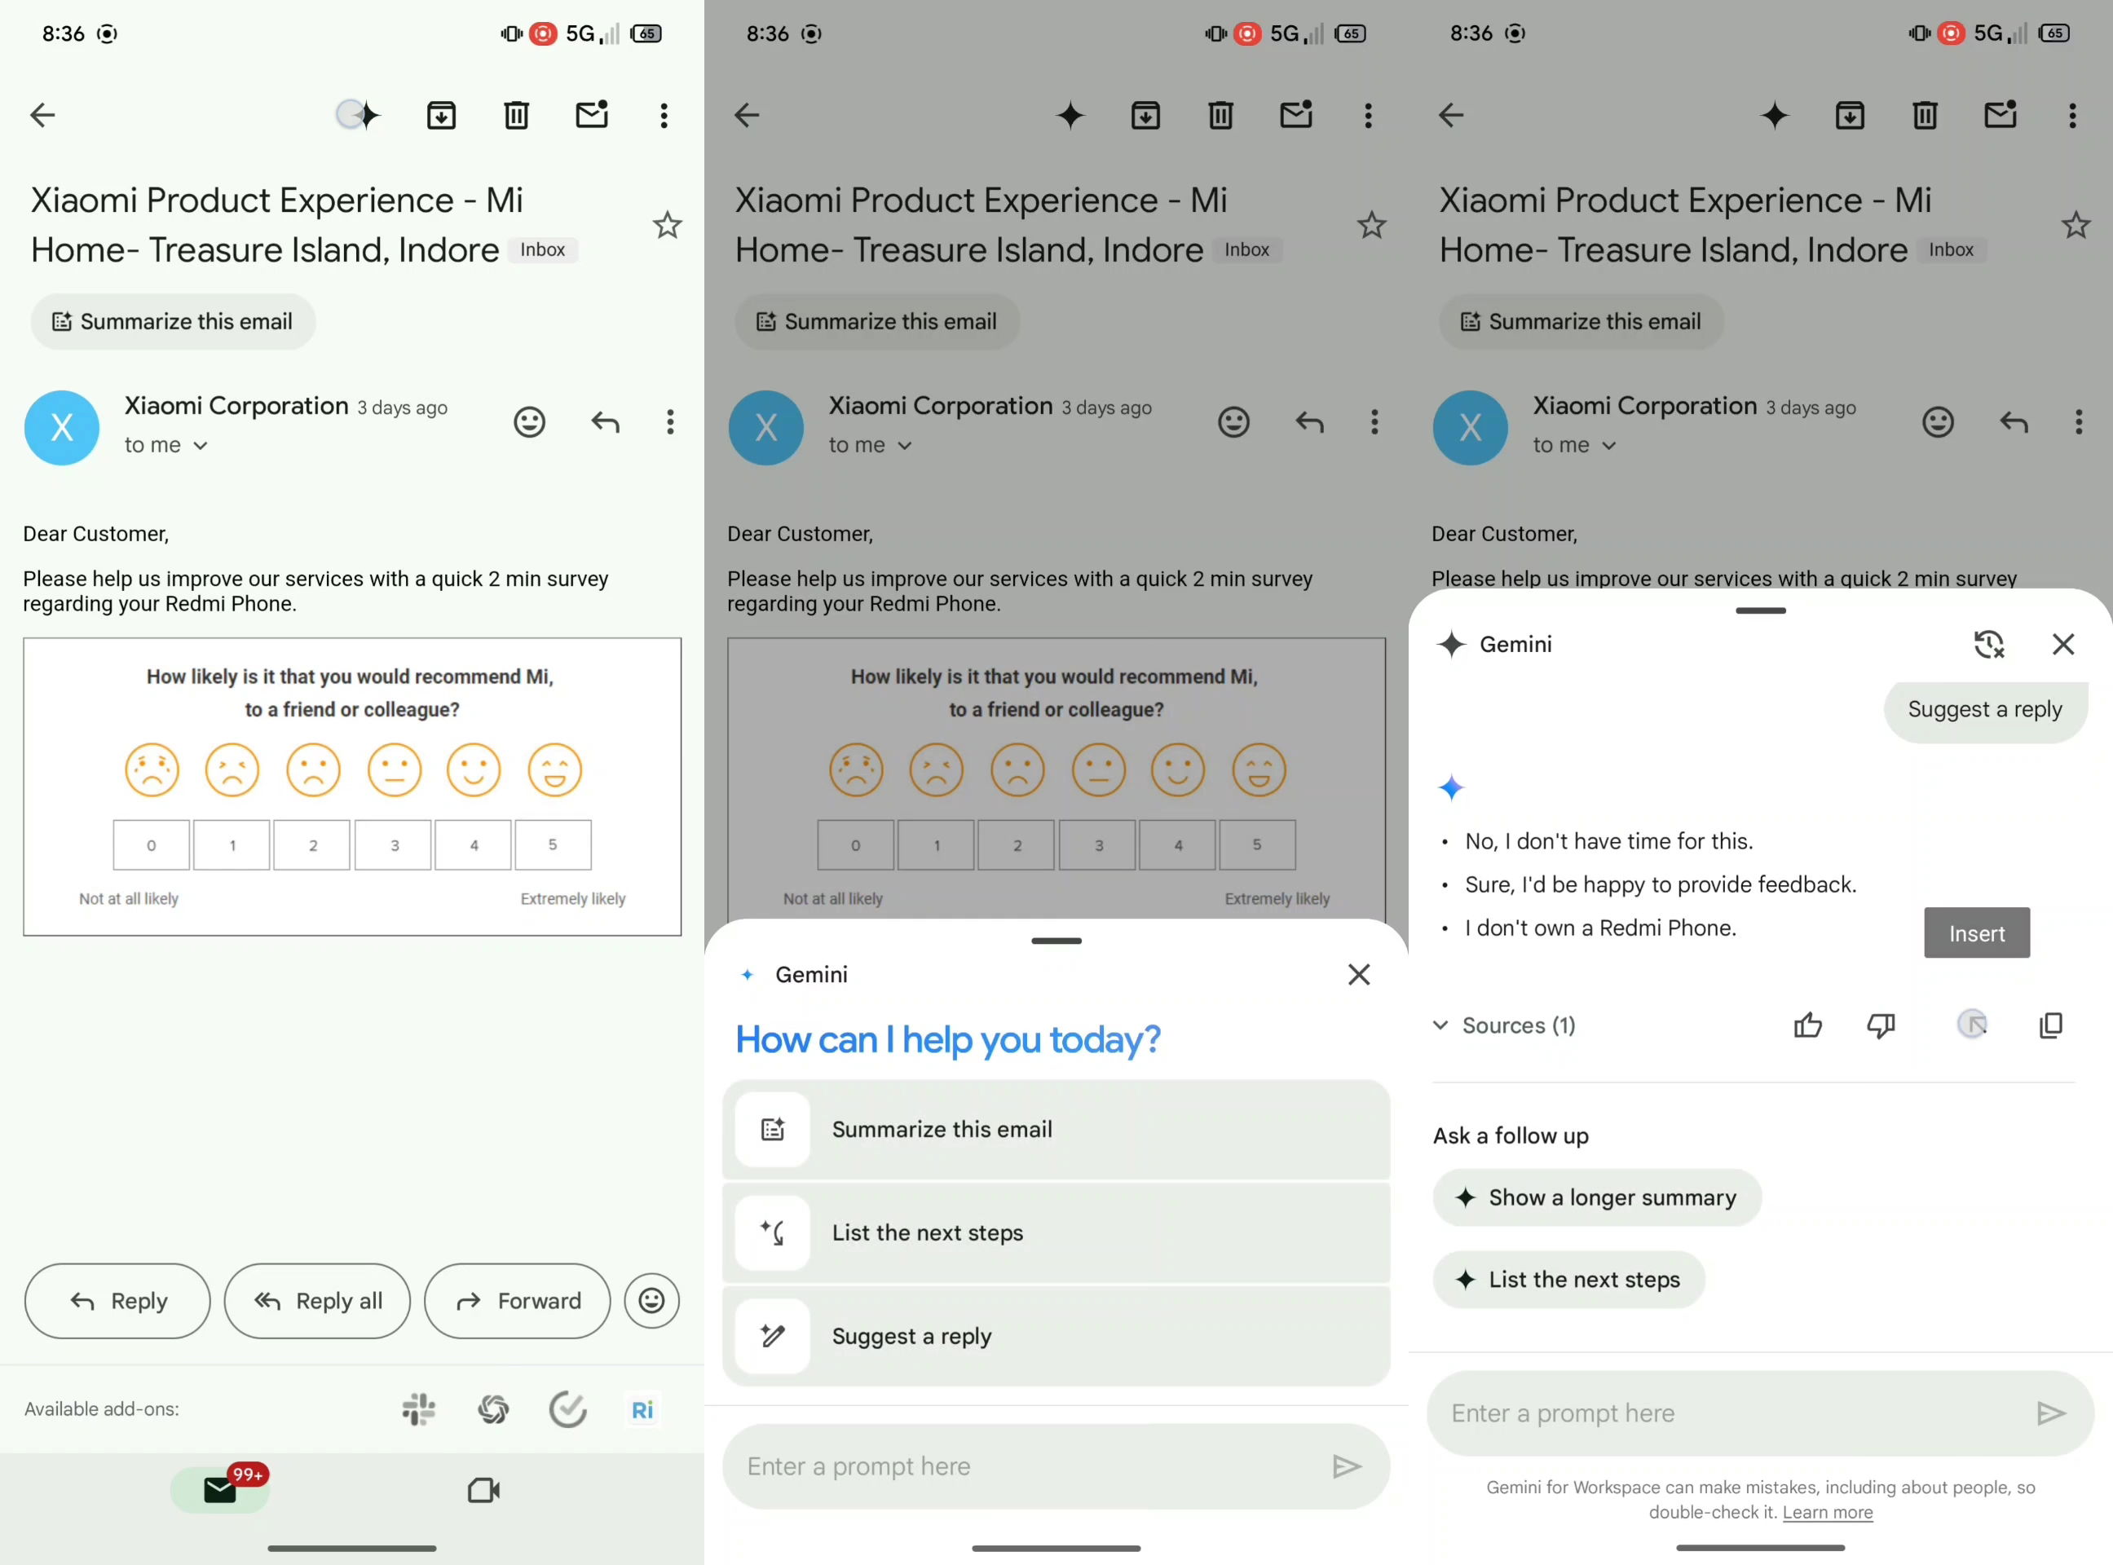2113x1565 pixels.
Task: Close Gemini panel on middle screen
Action: click(1359, 975)
